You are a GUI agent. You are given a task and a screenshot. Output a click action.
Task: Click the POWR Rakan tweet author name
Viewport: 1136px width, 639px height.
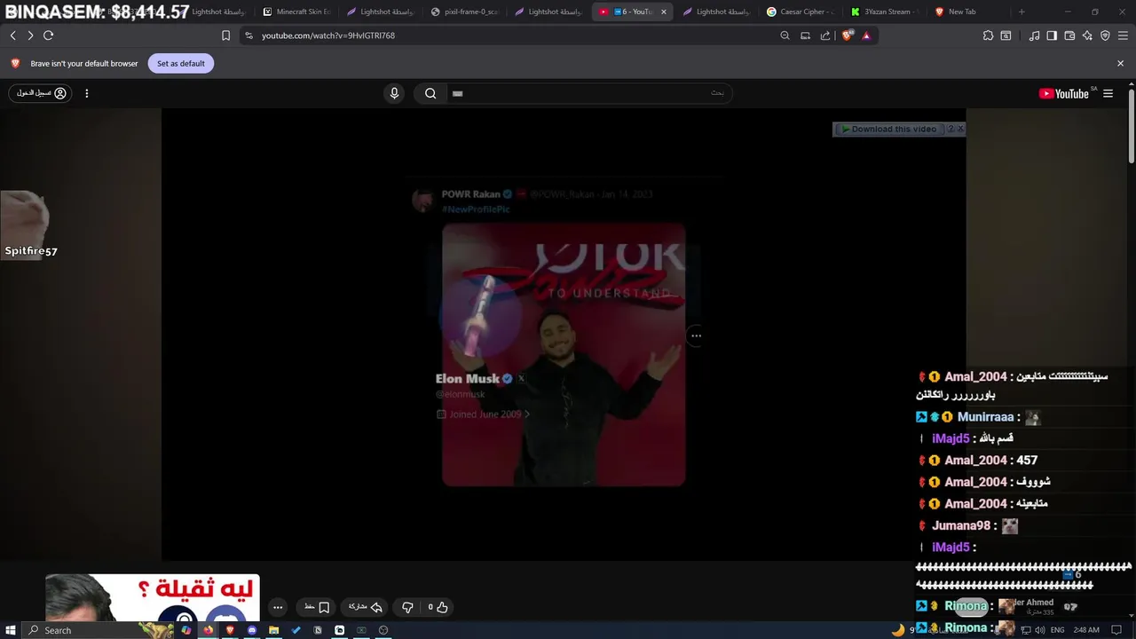(471, 194)
